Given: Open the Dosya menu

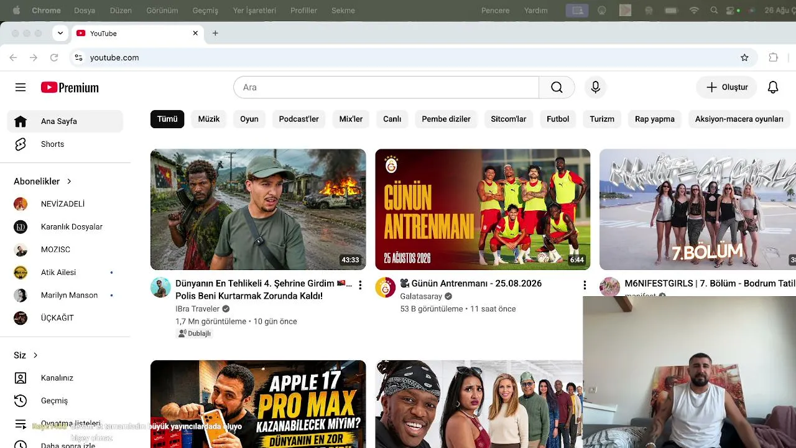Looking at the screenshot, I should [x=85, y=11].
